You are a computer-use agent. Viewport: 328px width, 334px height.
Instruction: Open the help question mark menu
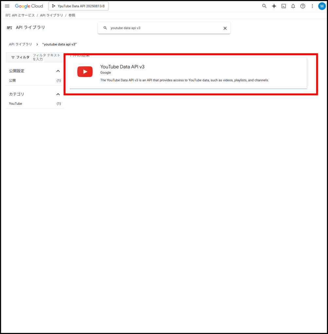coord(302,6)
